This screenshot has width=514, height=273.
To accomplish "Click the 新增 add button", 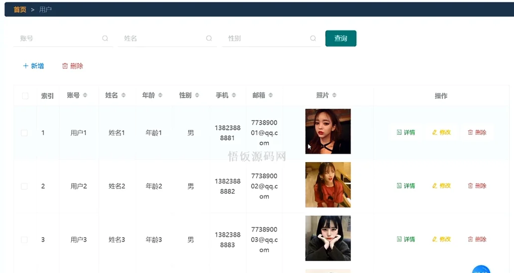I will pos(34,66).
